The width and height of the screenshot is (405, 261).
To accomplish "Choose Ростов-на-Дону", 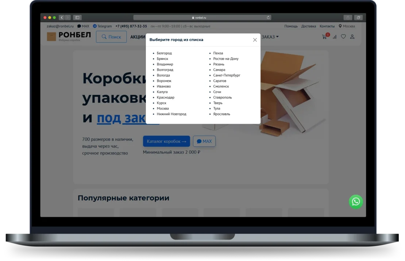I will [x=225, y=59].
